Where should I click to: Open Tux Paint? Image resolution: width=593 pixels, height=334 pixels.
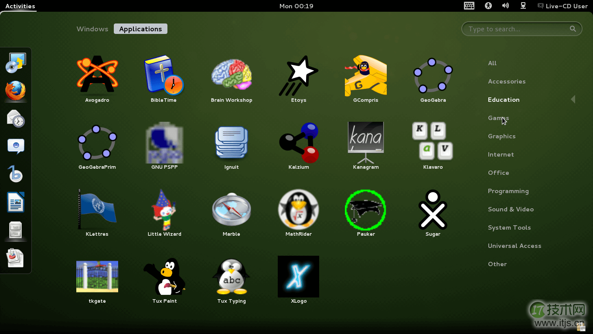pyautogui.click(x=164, y=279)
